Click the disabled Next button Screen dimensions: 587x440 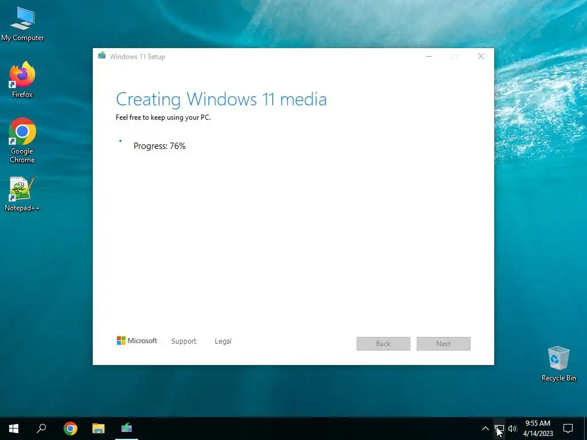tap(444, 344)
